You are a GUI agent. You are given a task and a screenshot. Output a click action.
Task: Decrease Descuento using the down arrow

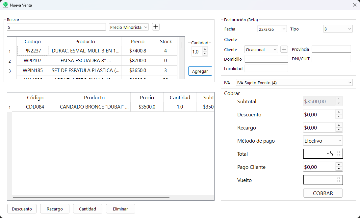339,116
